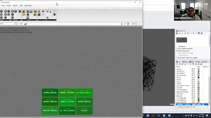Click the round control knob component icon
The image size is (211, 118).
click(x=28, y=14)
